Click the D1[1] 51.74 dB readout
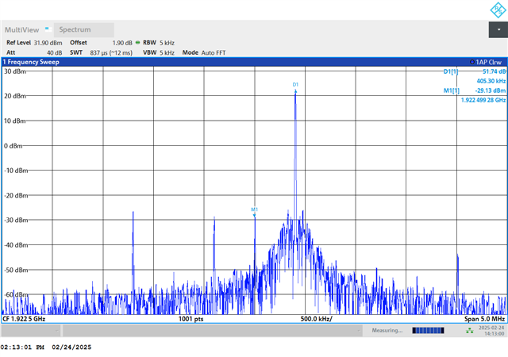 (x=475, y=71)
